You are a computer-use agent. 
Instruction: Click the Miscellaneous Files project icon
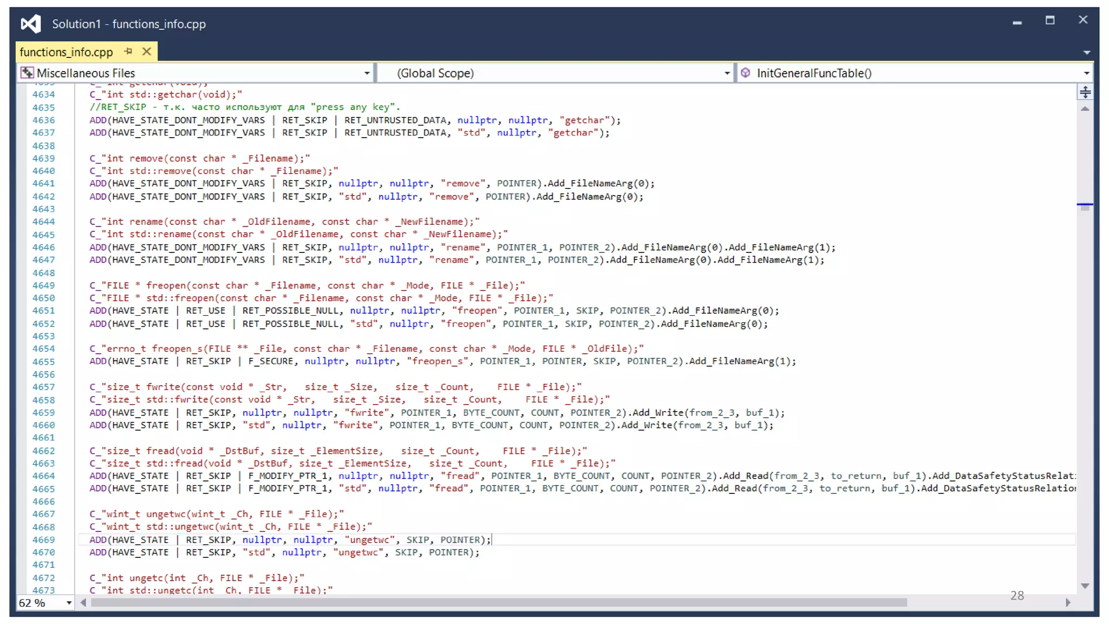tap(27, 73)
